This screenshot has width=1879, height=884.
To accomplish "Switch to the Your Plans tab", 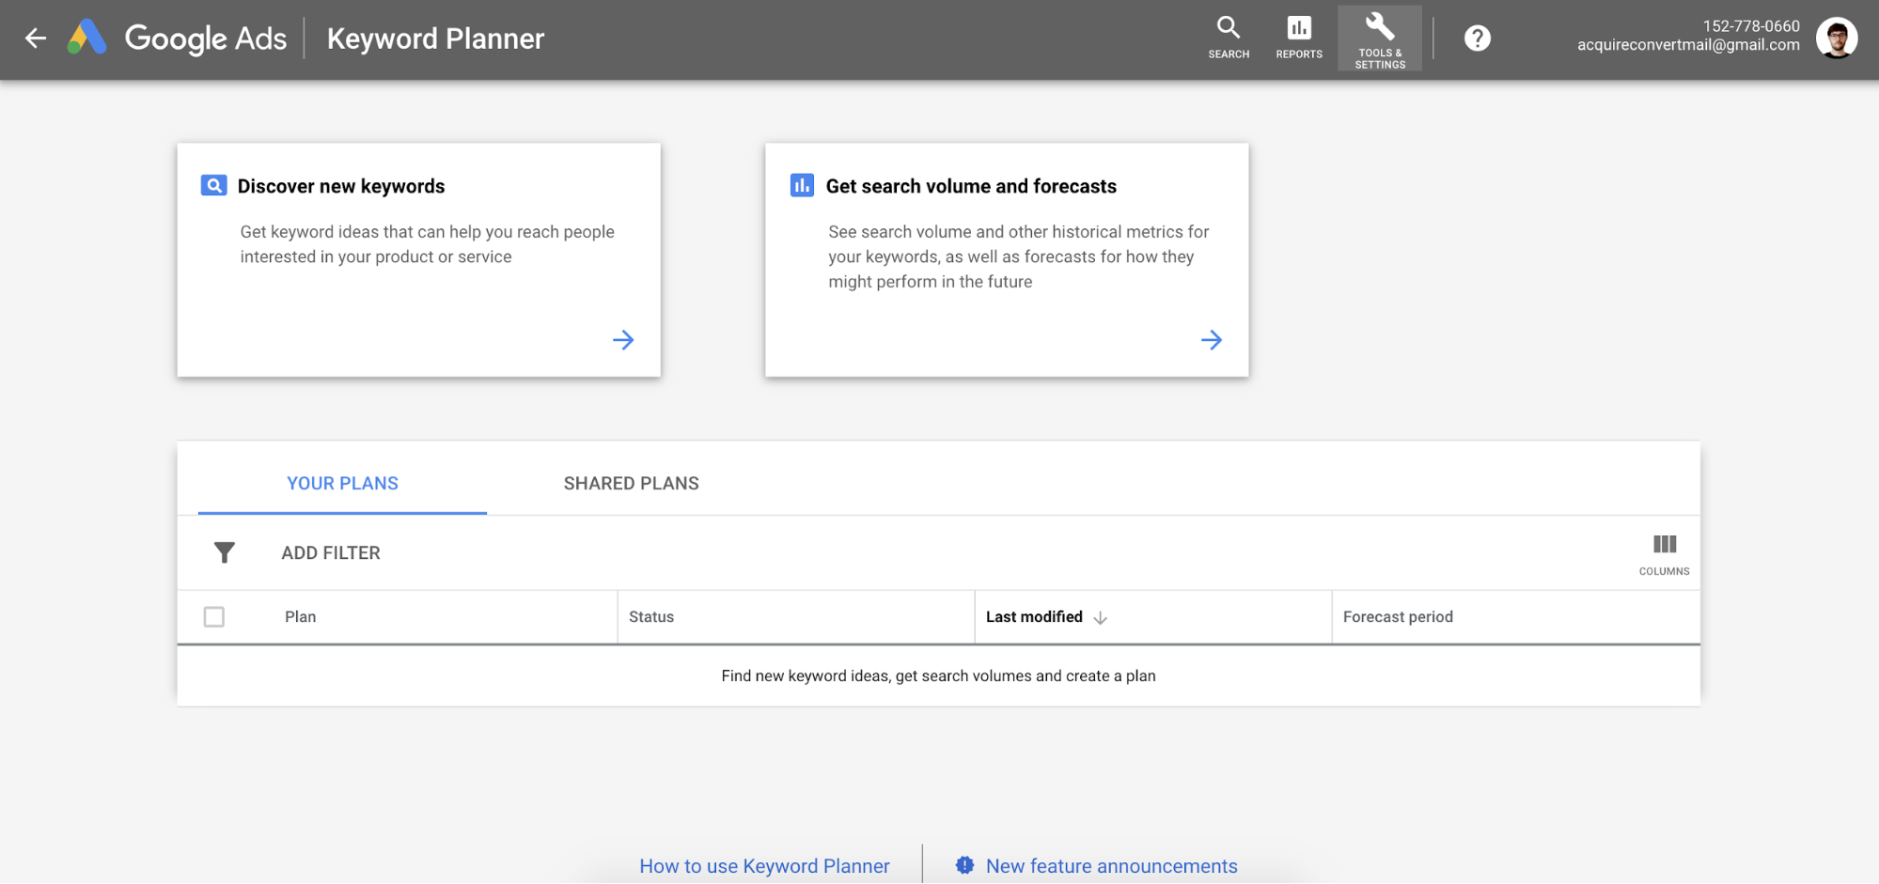I will pyautogui.click(x=342, y=483).
